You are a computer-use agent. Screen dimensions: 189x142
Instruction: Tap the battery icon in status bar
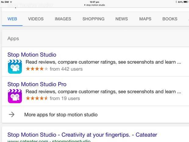tap(185, 2)
